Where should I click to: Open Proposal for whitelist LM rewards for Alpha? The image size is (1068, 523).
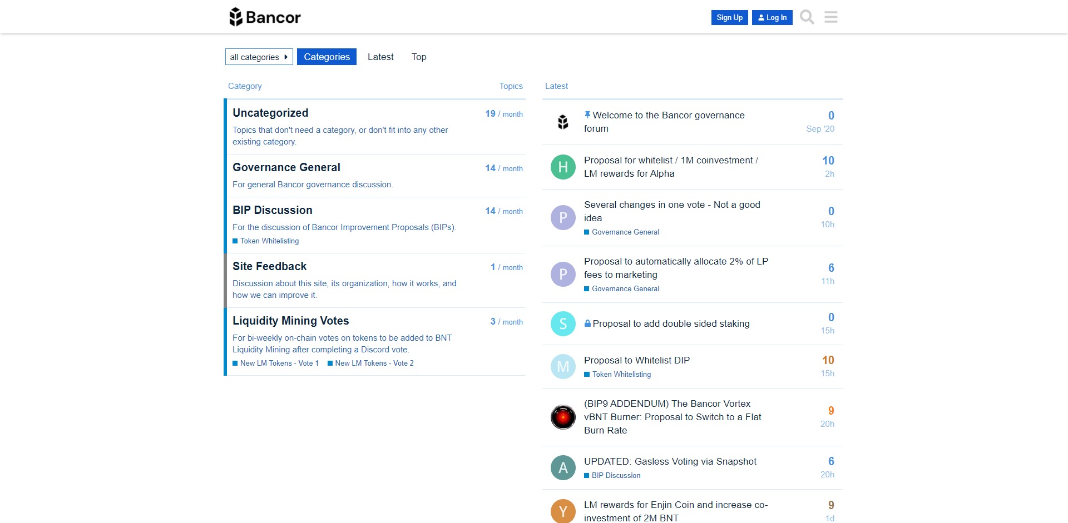671,167
